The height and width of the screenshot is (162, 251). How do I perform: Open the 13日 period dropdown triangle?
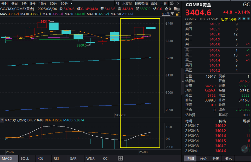click(x=172, y=14)
